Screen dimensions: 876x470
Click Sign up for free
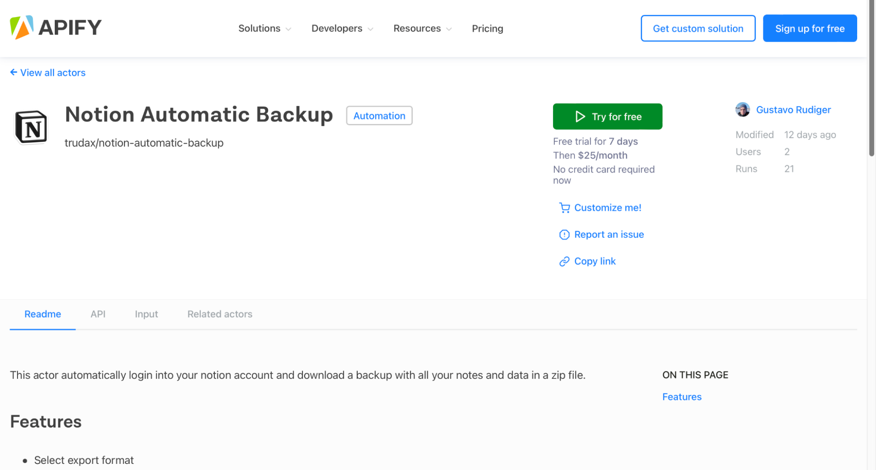point(810,28)
